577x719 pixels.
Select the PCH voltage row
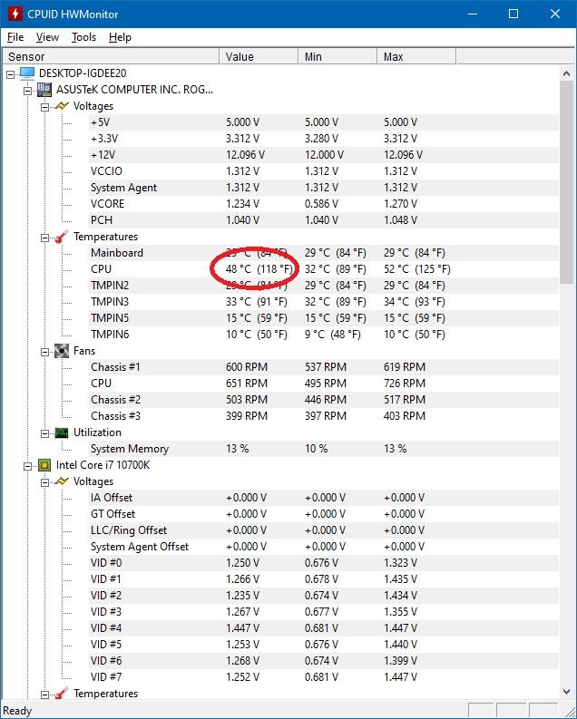(x=324, y=220)
